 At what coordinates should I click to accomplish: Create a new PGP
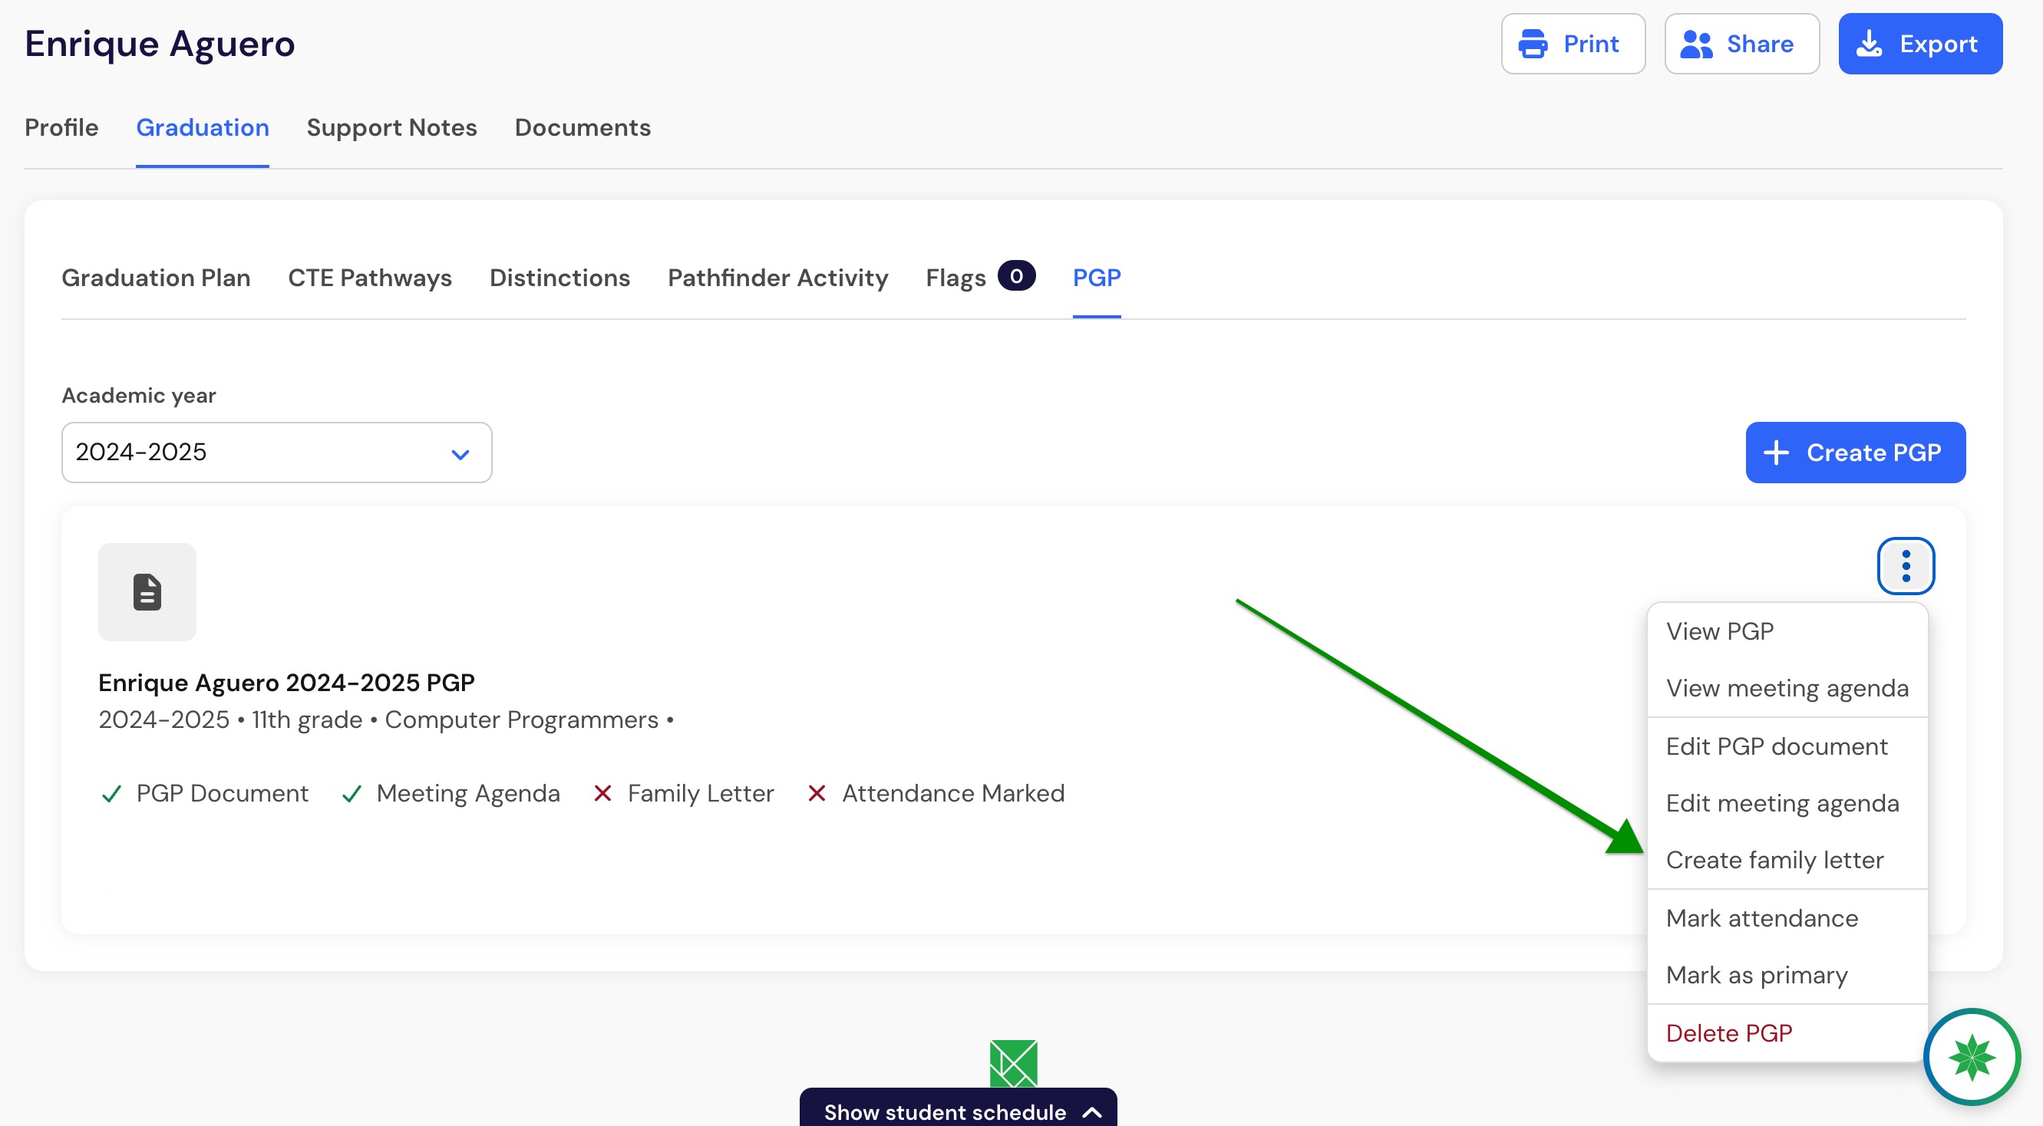pyautogui.click(x=1854, y=453)
